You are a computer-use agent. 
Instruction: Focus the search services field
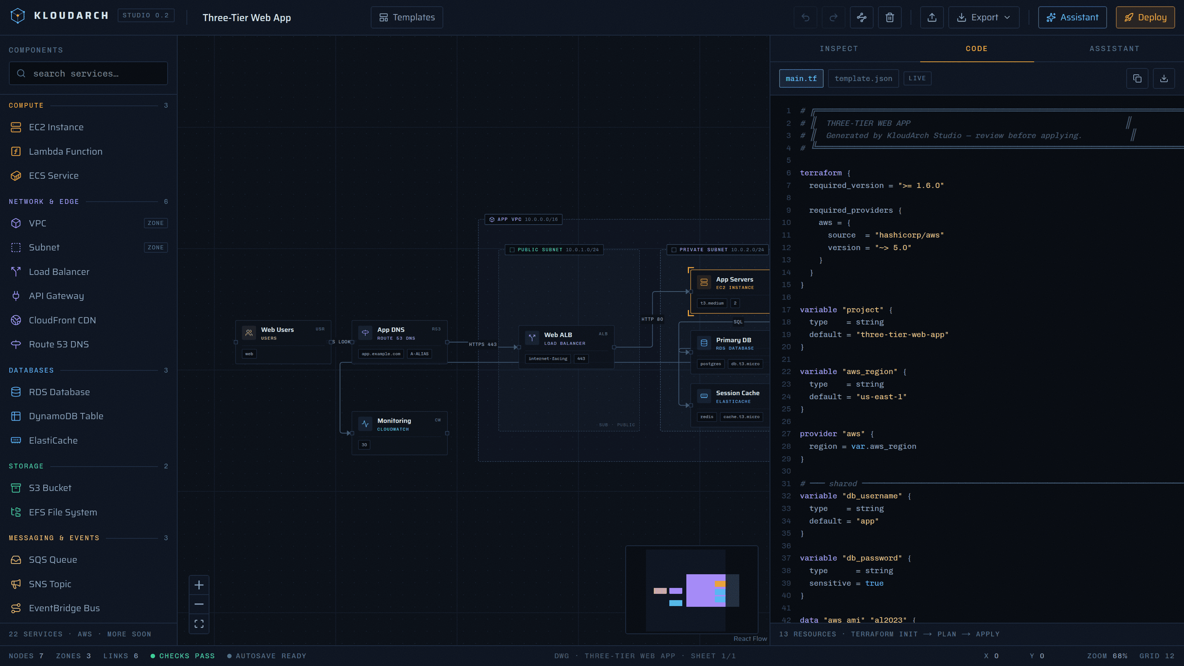pyautogui.click(x=88, y=74)
